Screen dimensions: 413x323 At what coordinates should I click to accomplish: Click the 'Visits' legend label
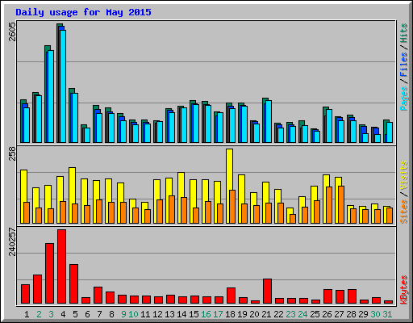pyautogui.click(x=403, y=175)
